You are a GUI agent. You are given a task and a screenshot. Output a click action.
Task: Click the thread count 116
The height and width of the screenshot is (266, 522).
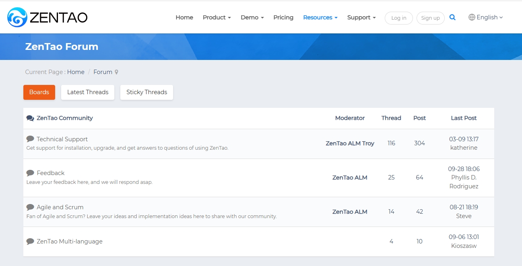391,143
